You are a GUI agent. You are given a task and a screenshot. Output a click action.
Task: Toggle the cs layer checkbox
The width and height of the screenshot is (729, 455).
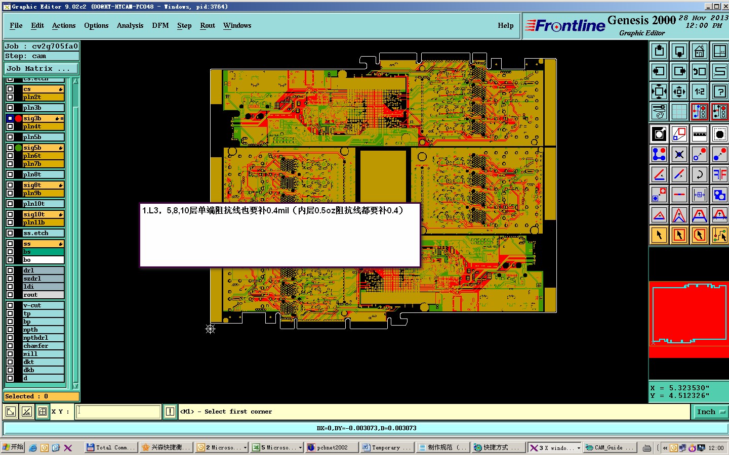[10, 89]
